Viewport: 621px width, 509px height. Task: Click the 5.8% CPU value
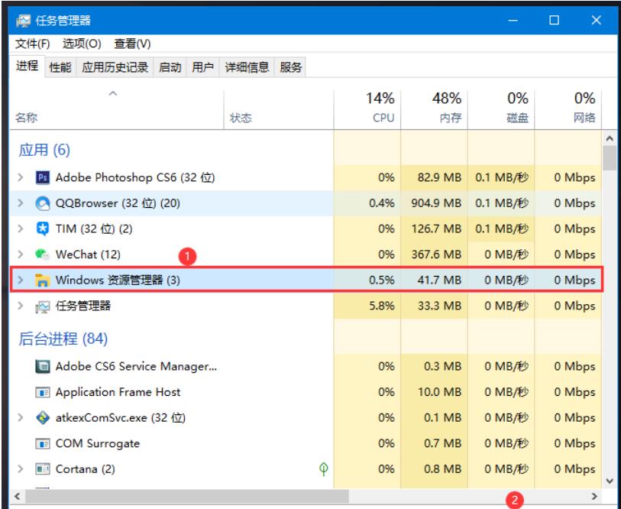[382, 306]
